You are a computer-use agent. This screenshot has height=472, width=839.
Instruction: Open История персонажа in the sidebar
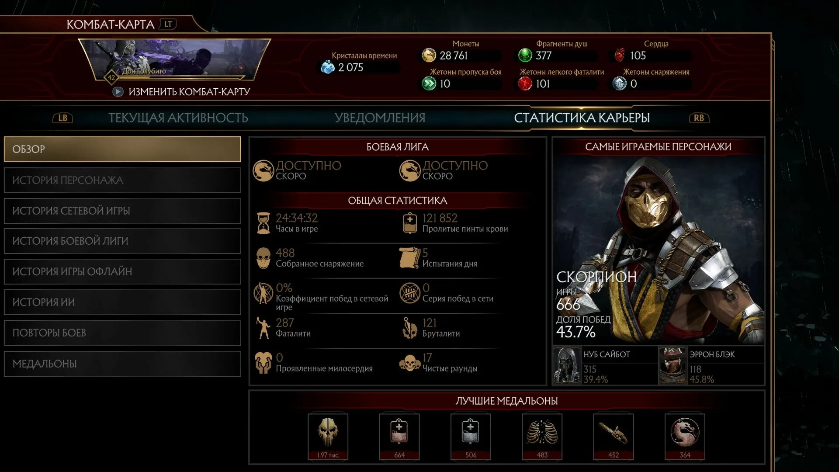pos(122,180)
